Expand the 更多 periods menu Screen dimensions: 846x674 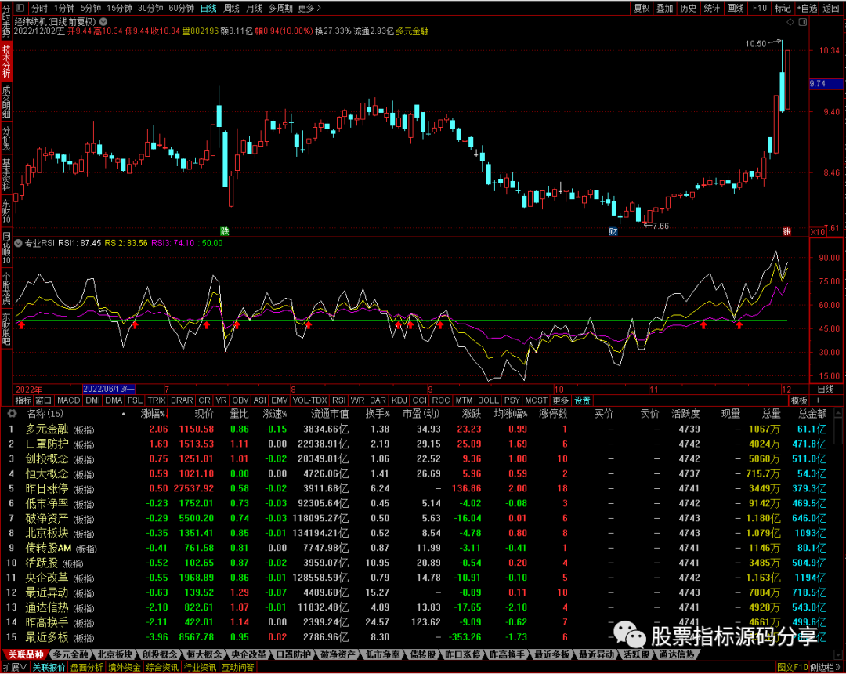click(309, 8)
